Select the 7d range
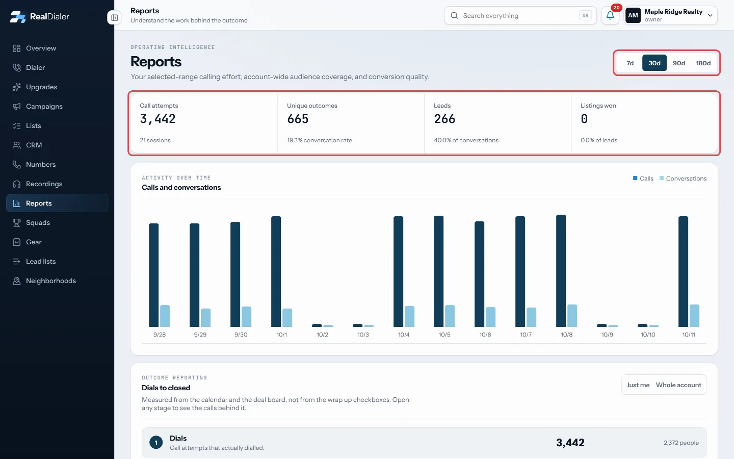 click(630, 63)
